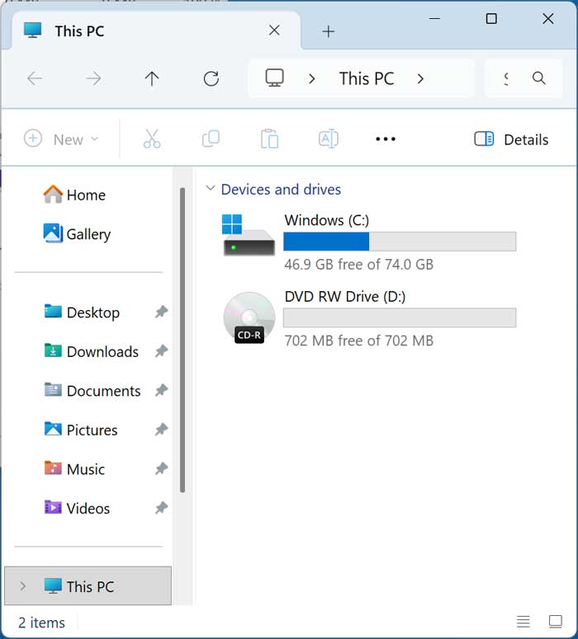Click 702 MB free of 702 MB text
The image size is (578, 639).
coord(359,341)
